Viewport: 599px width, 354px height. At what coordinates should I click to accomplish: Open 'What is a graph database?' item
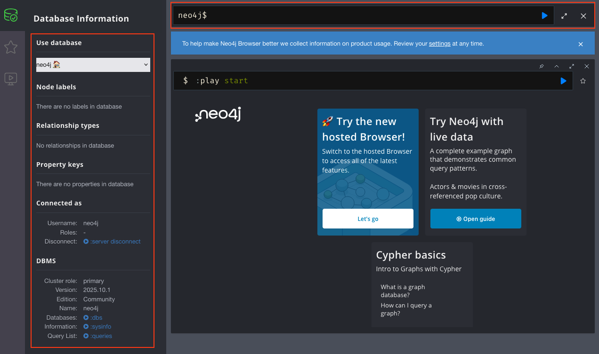pos(403,291)
